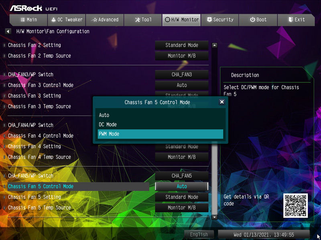Image resolution: width=321 pixels, height=240 pixels.
Task: Click the H/W Monitor tab
Action: tap(181, 20)
